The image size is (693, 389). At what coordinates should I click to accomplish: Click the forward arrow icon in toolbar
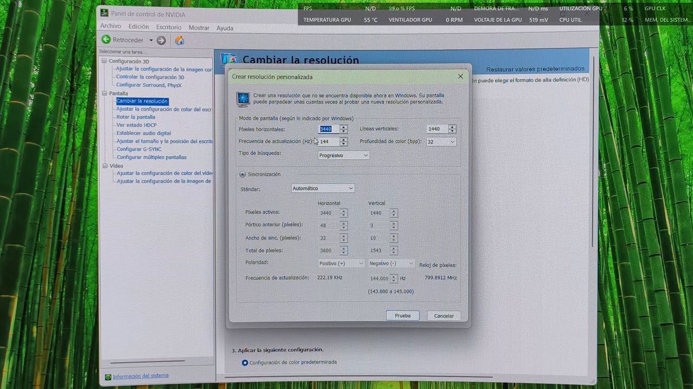pyautogui.click(x=161, y=41)
